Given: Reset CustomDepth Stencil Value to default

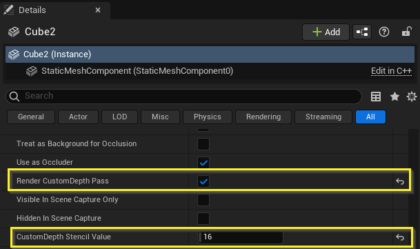Looking at the screenshot, I should [400, 237].
